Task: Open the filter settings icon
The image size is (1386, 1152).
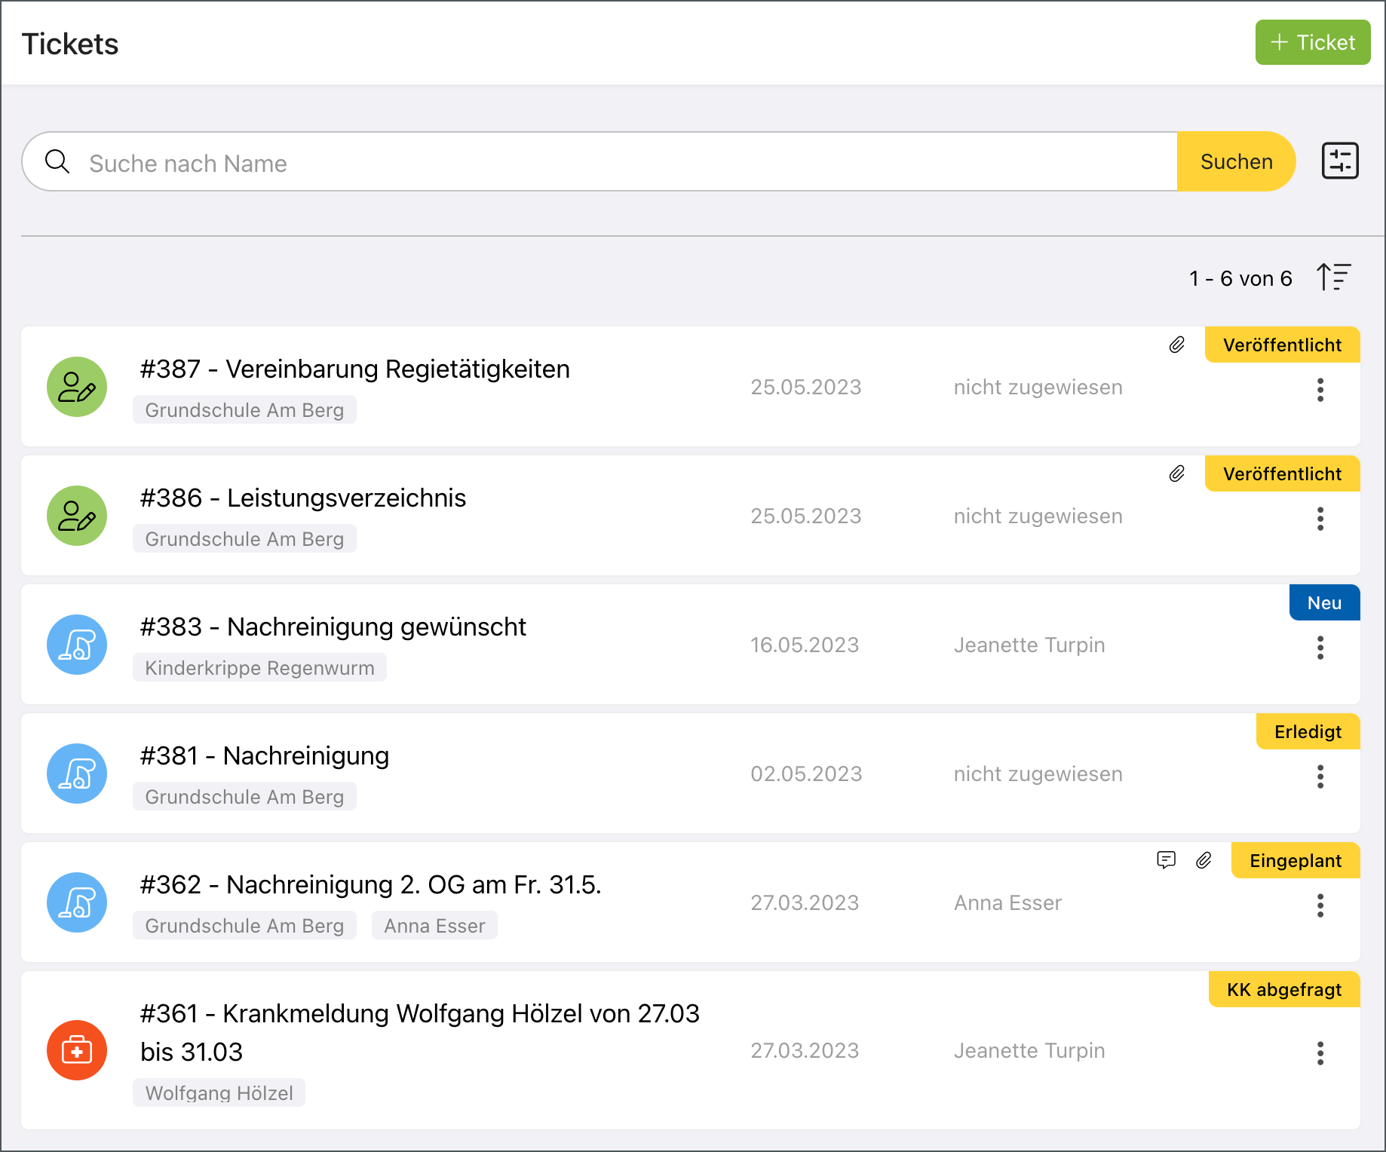Action: tap(1340, 161)
